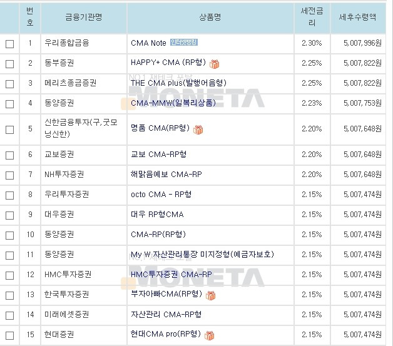Viewport: 393px width, 346px height.
Task: Click institution name 현대증권
Action: tap(59, 335)
